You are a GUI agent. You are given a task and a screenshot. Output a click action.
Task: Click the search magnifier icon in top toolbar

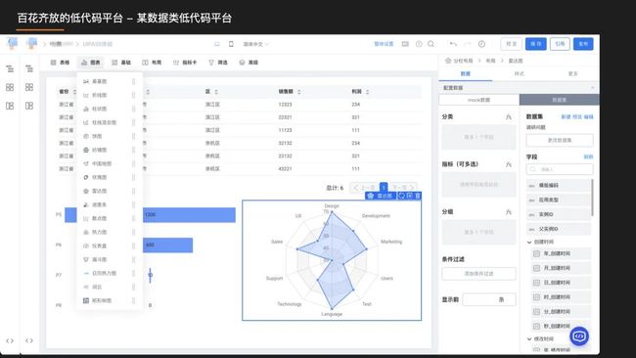pyautogui.click(x=431, y=44)
